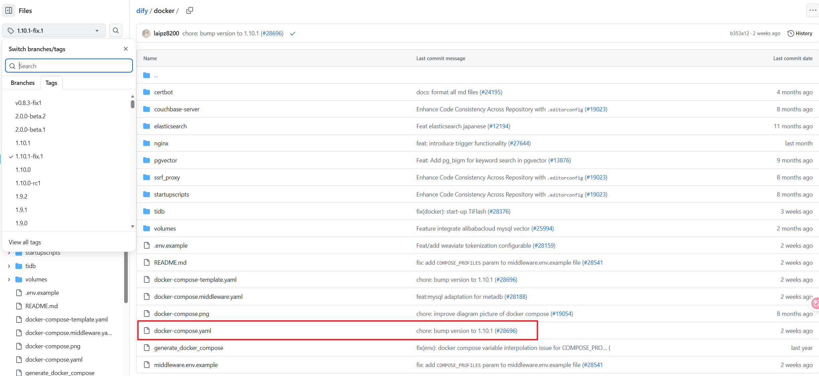The image size is (819, 376).
Task: Expand the volumes folder in tree
Action: (9, 279)
